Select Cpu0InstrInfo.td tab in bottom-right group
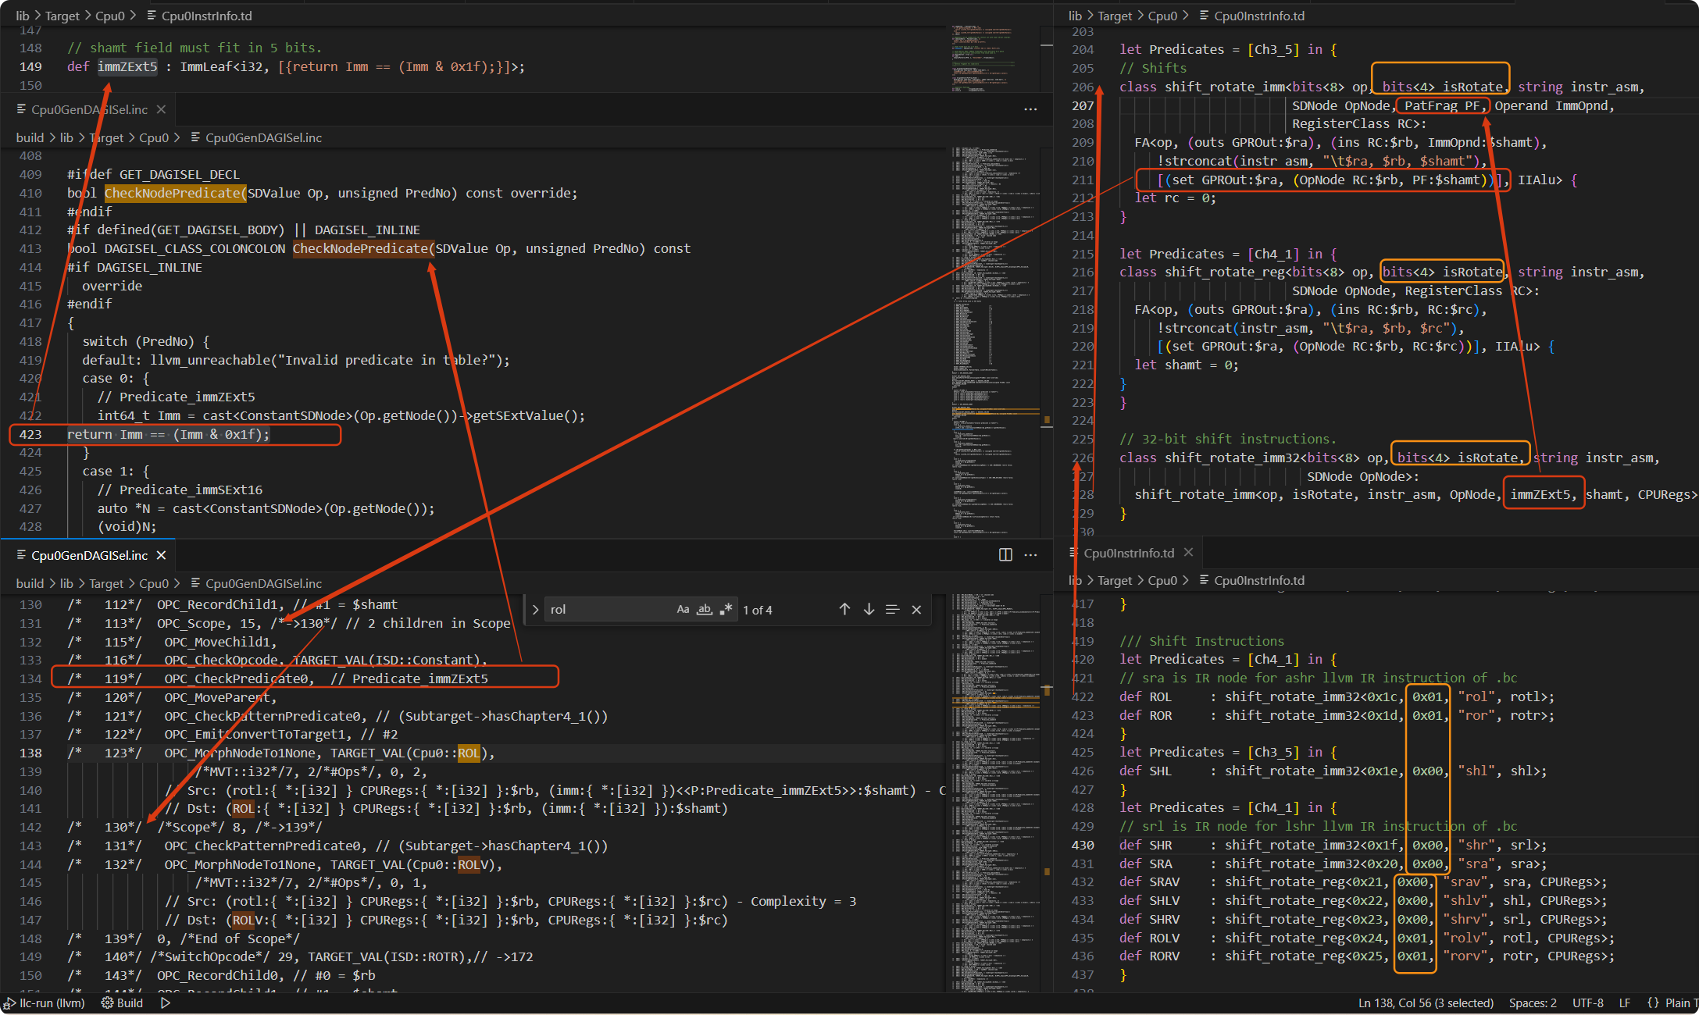1699x1015 pixels. 1128,553
